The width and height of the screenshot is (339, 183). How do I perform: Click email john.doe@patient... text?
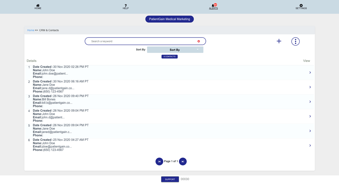(x=55, y=74)
